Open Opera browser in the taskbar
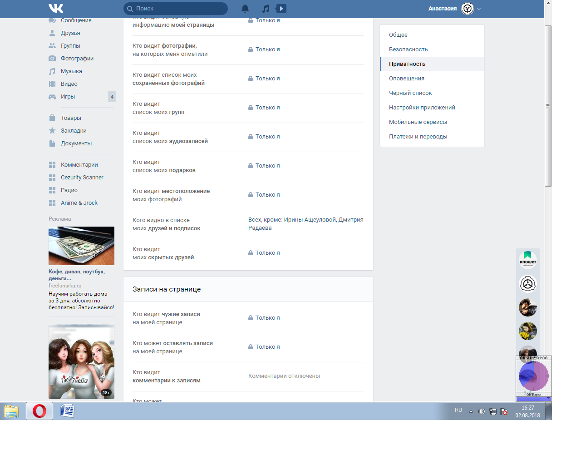 pyautogui.click(x=39, y=411)
